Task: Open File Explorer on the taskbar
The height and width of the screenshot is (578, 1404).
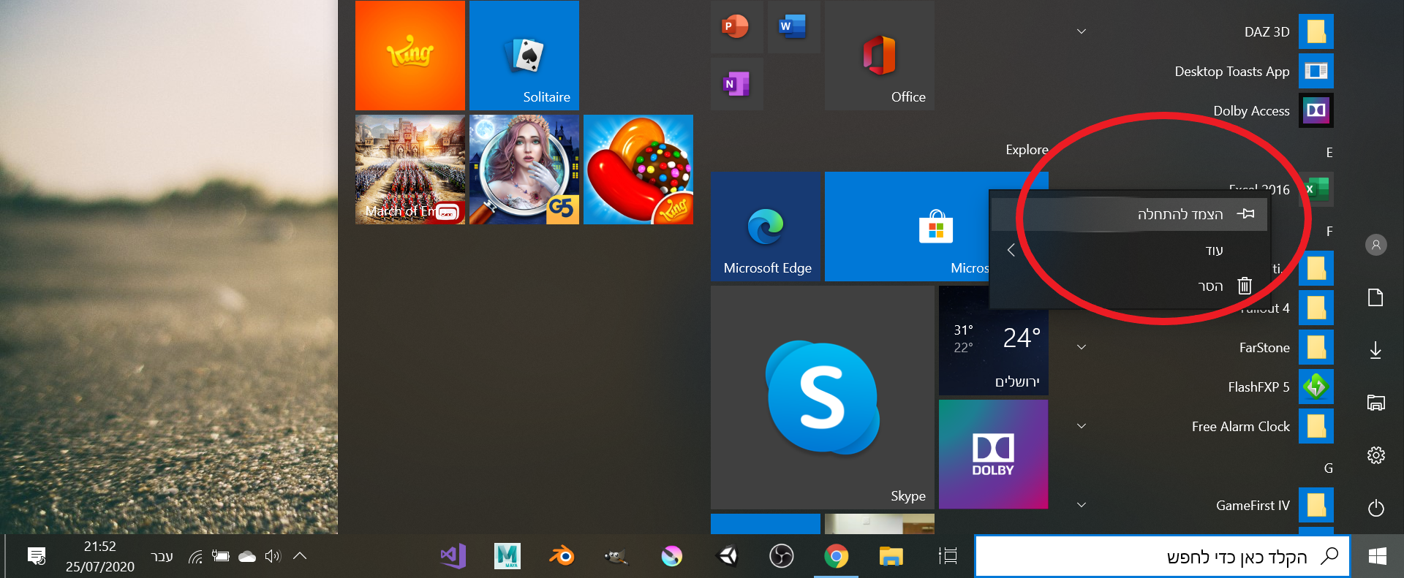Action: pos(891,557)
